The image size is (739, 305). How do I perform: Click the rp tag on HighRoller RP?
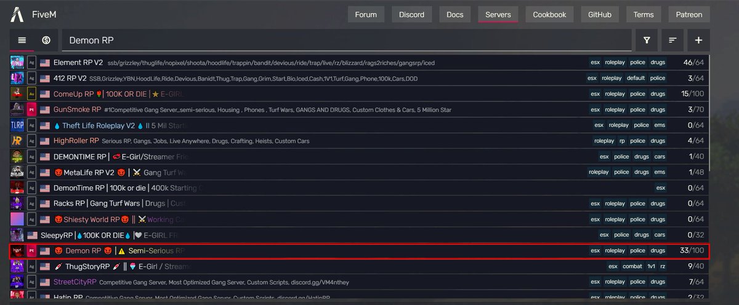622,141
